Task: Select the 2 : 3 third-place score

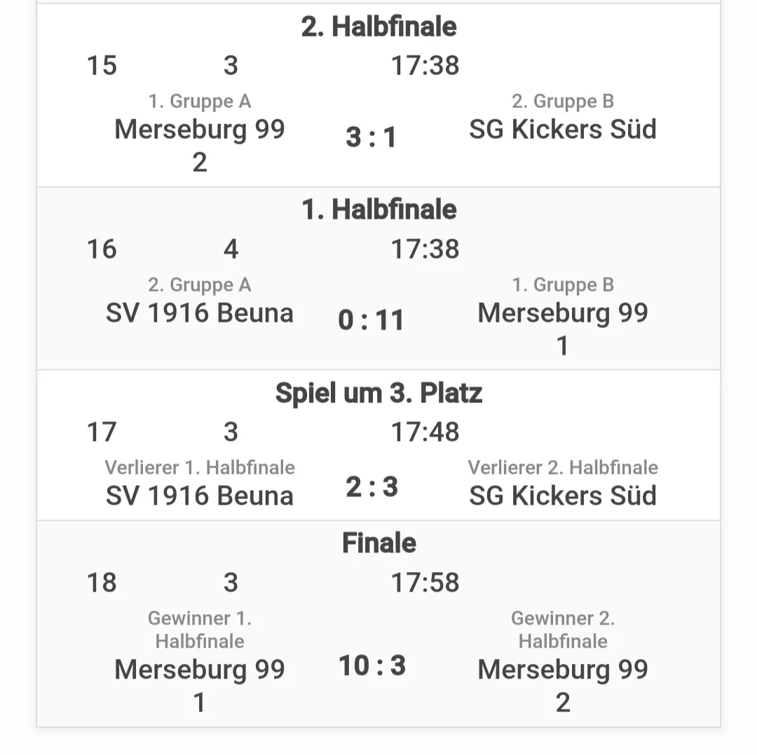Action: (371, 487)
